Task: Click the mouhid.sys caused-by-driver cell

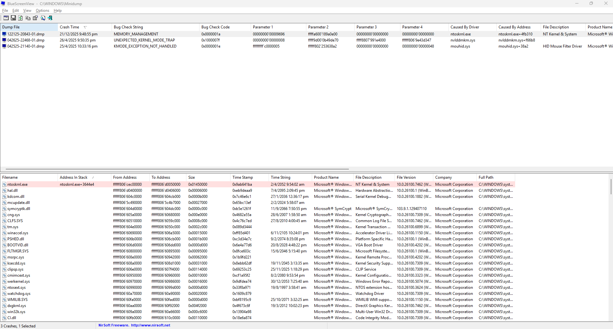Action: [460, 46]
